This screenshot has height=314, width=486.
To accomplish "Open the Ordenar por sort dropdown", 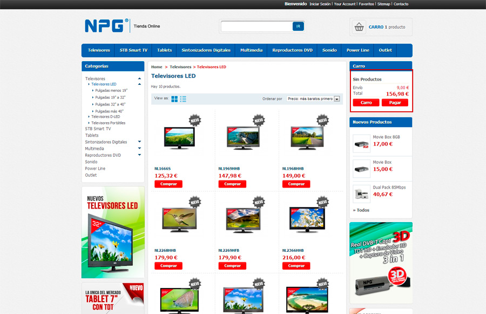I will click(313, 99).
